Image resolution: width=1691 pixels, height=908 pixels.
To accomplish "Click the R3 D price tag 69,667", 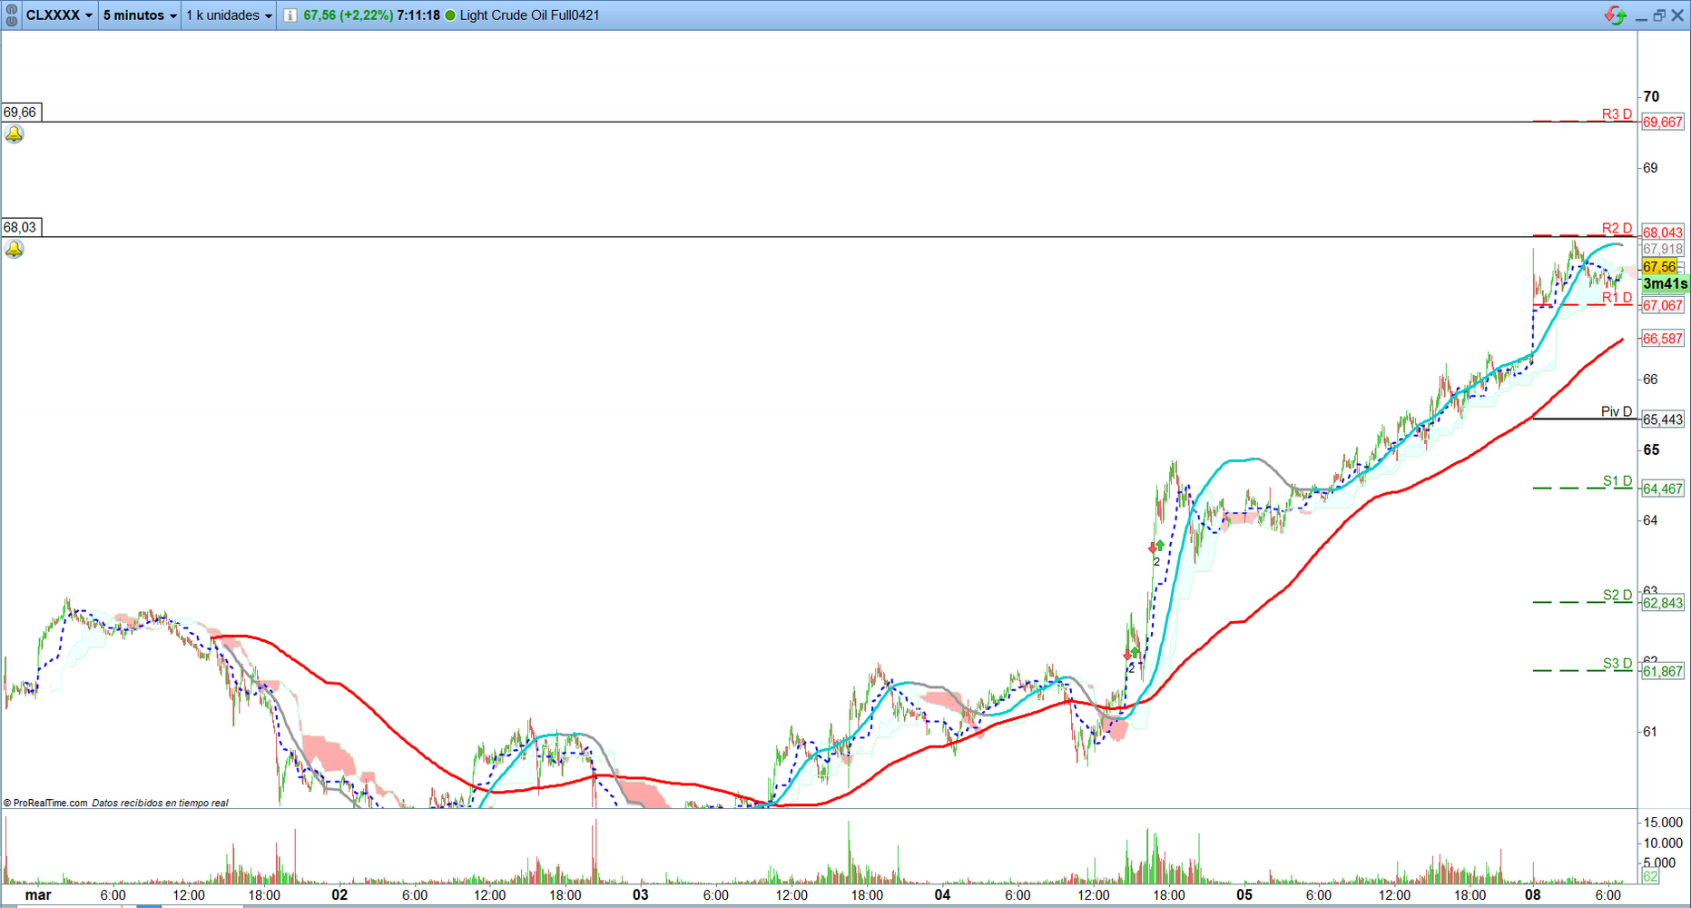I will [x=1663, y=123].
